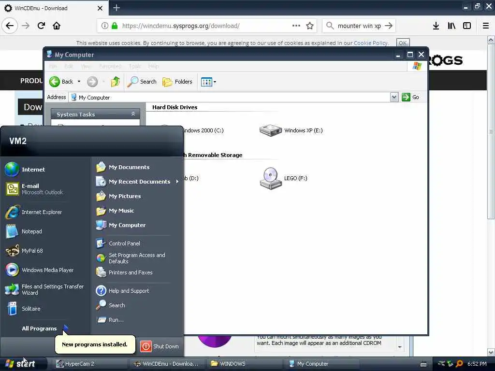
Task: Click the system tray clock
Action: [477, 364]
